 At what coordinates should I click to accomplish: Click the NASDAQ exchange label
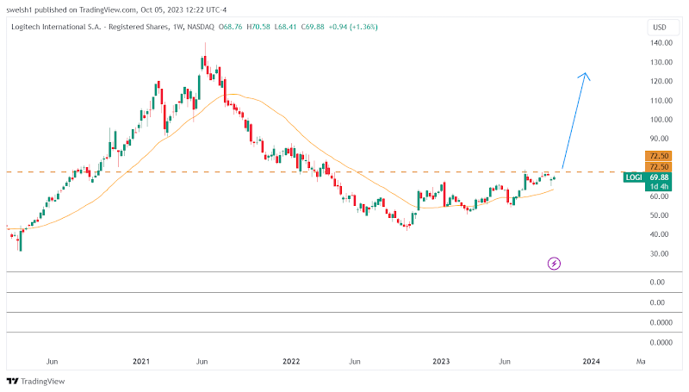[201, 27]
